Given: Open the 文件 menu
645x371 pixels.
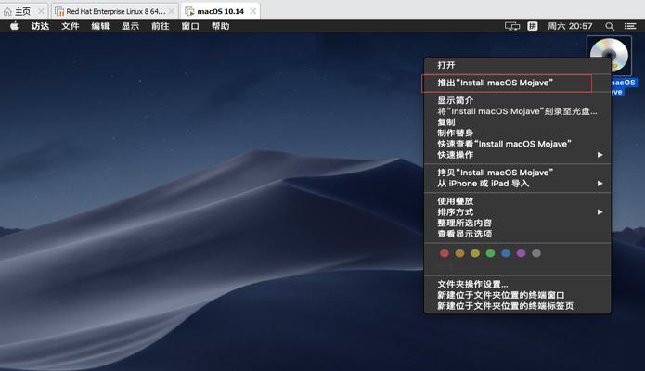Looking at the screenshot, I should [x=71, y=26].
